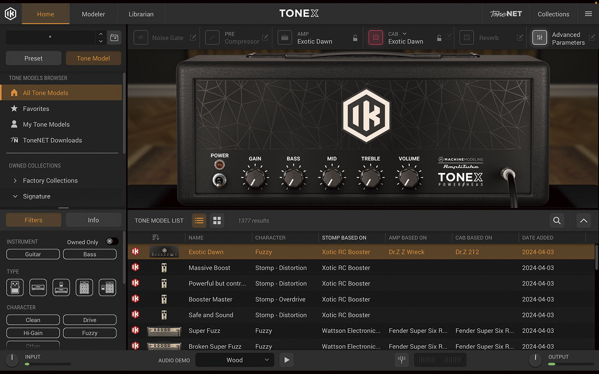Screen dimensions: 599x374
Task: Click the GAIN knob
Action: [255, 177]
